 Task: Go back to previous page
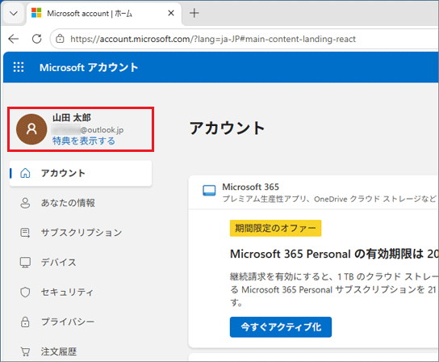pyautogui.click(x=14, y=39)
